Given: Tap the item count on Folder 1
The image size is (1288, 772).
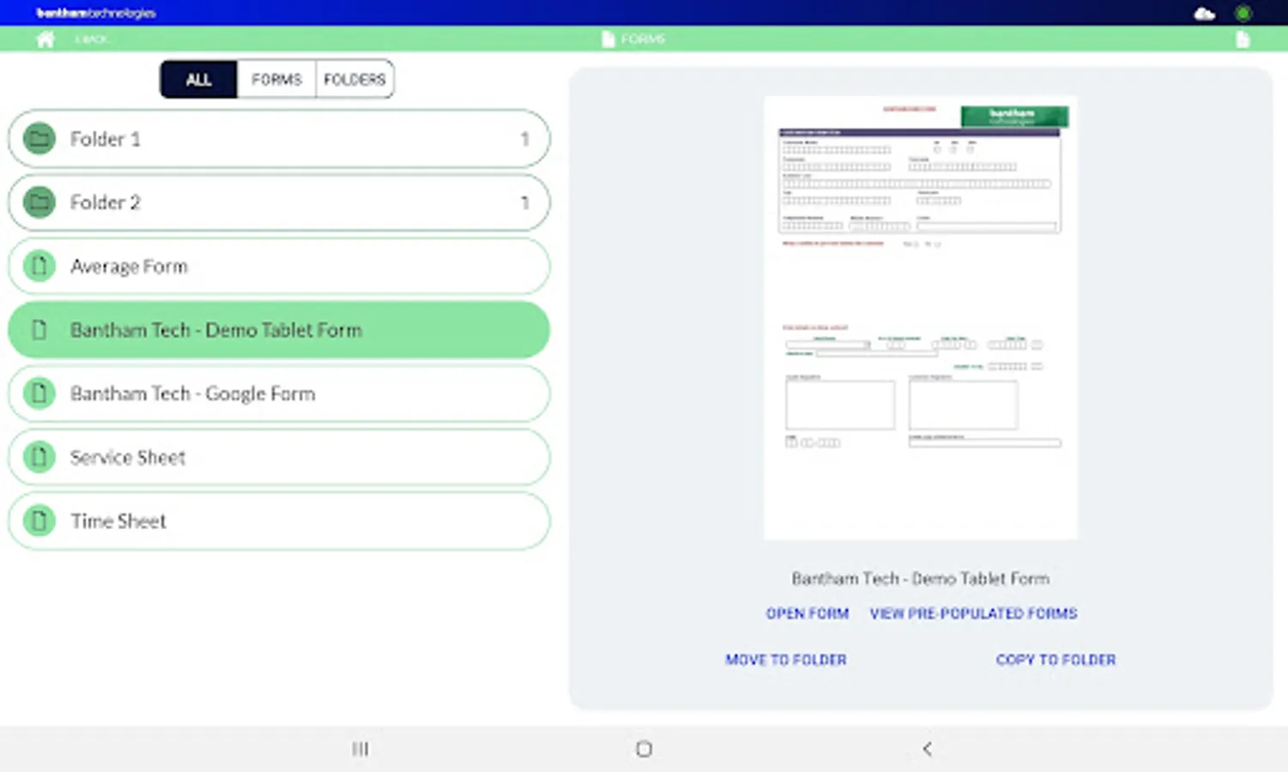Looking at the screenshot, I should (524, 139).
